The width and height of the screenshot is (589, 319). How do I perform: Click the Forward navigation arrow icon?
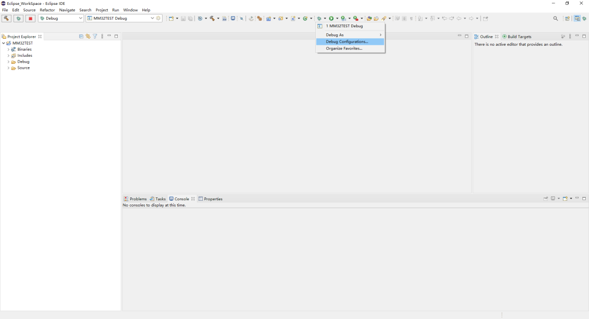click(471, 19)
